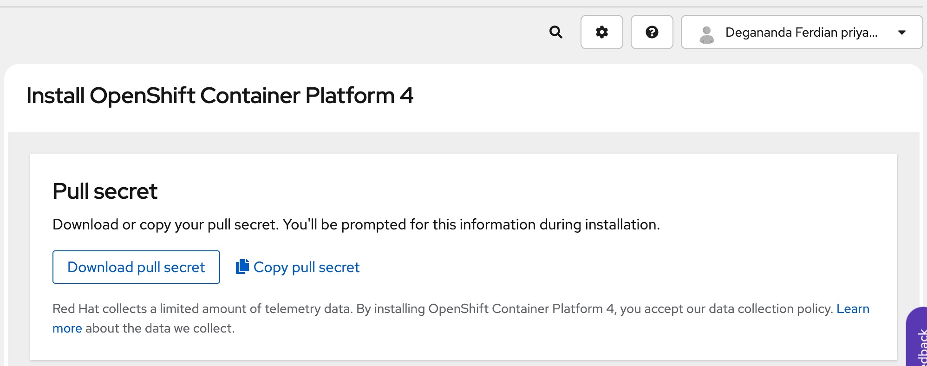Click the search magnifier icon
Viewport: 927px width, 366px height.
(555, 32)
